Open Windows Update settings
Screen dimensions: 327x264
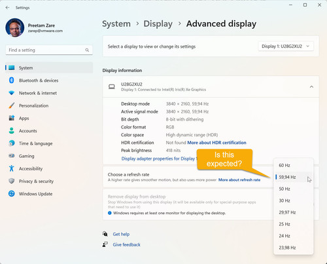coord(49,194)
